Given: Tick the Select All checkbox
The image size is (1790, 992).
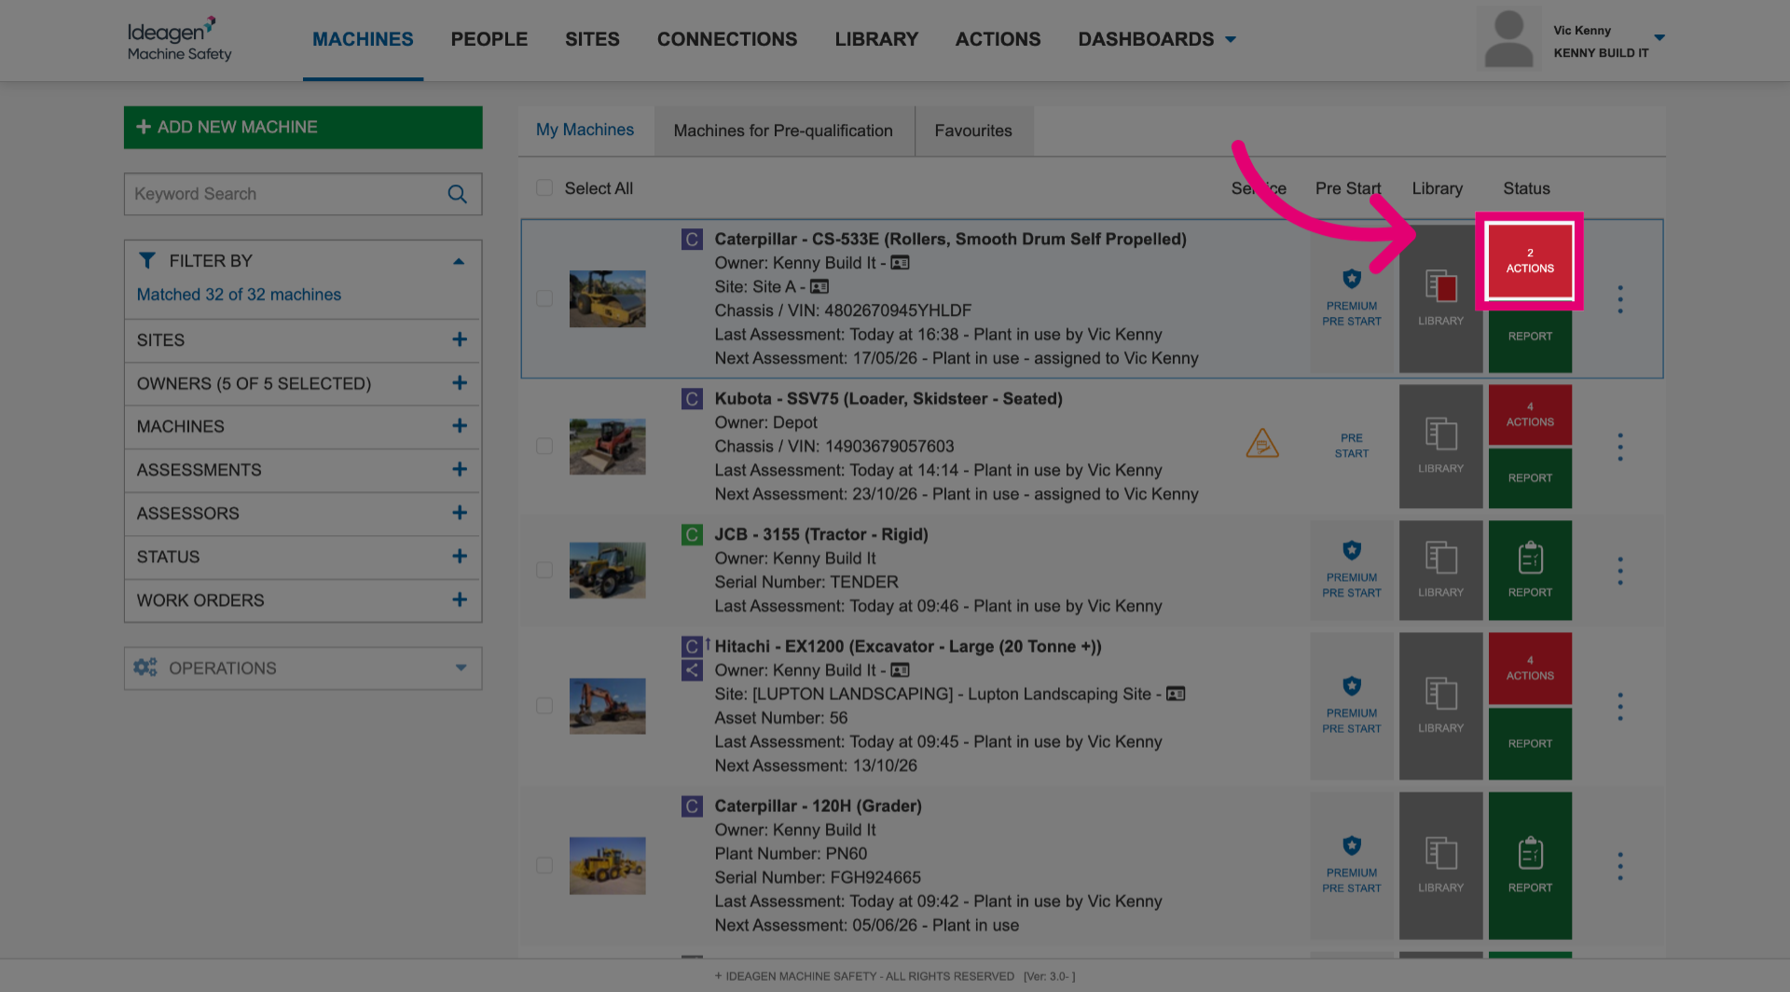Looking at the screenshot, I should (x=544, y=188).
